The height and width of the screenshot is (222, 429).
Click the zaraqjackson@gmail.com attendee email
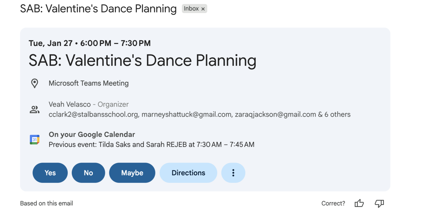(x=275, y=114)
